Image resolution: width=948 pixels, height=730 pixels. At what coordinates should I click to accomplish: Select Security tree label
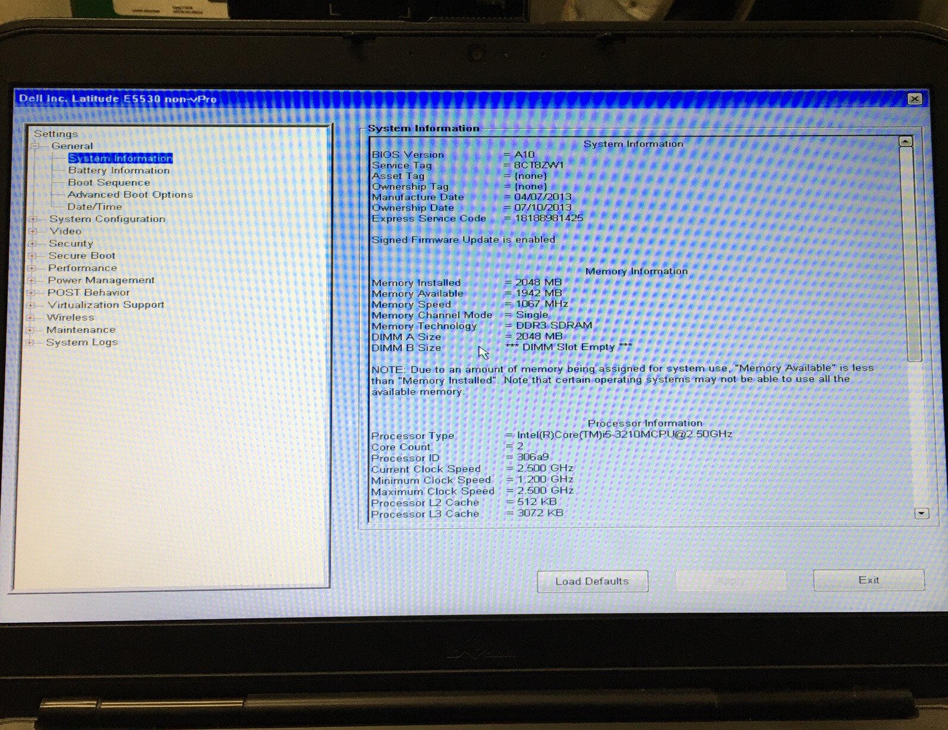point(71,243)
